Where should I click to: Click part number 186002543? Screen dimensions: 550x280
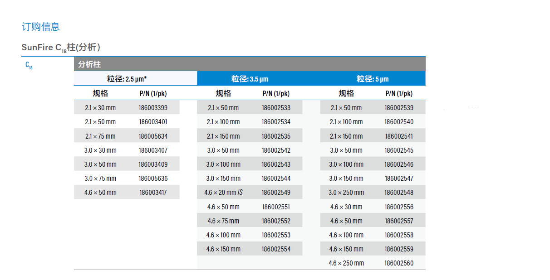(276, 164)
